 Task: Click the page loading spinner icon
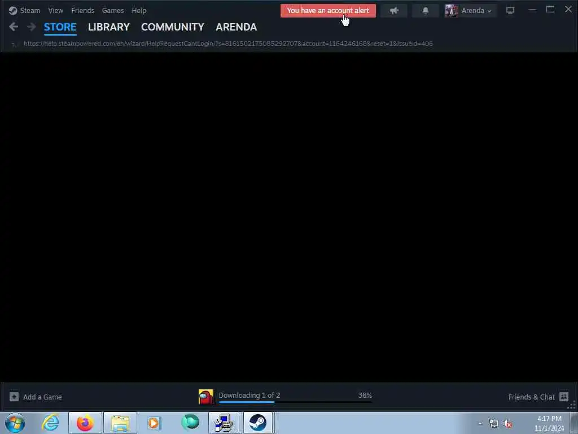(x=14, y=44)
